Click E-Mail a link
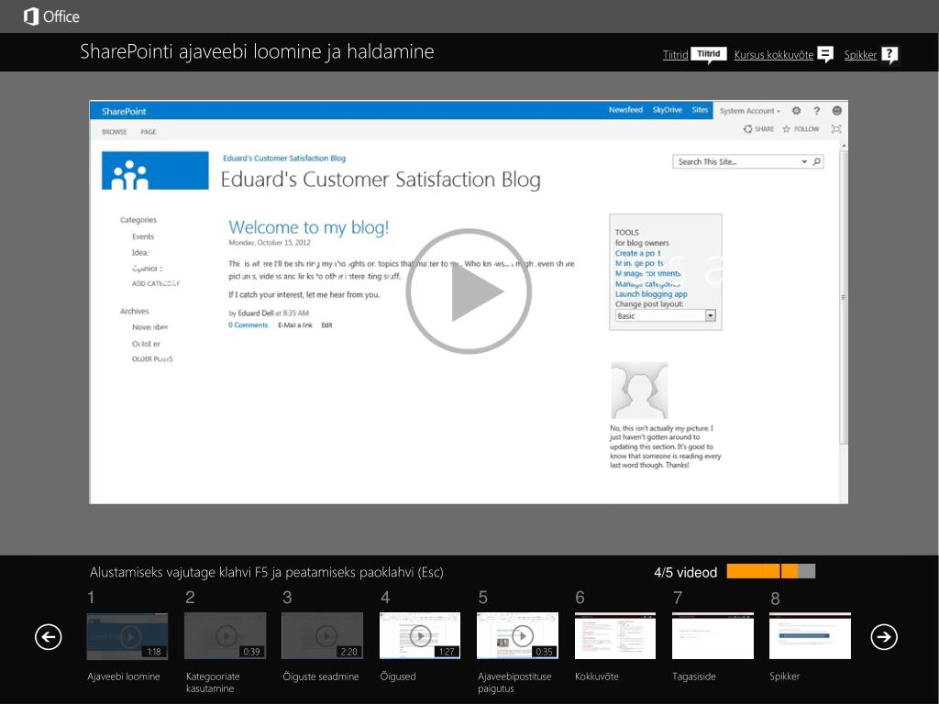This screenshot has height=704, width=939. [x=295, y=325]
